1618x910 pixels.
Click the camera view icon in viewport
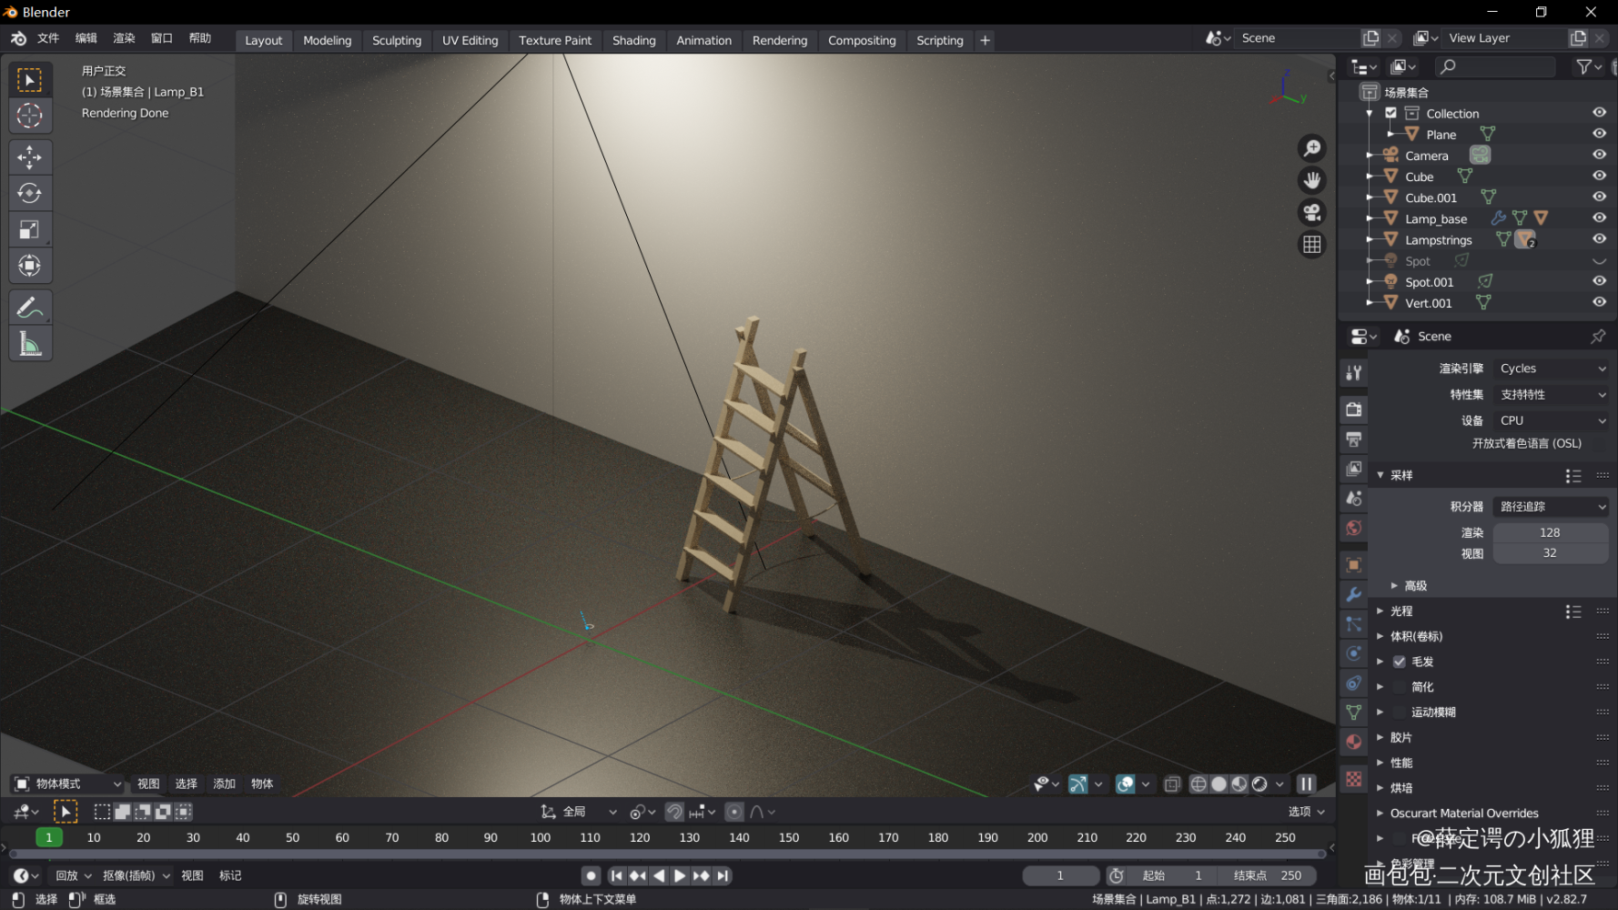(1311, 212)
